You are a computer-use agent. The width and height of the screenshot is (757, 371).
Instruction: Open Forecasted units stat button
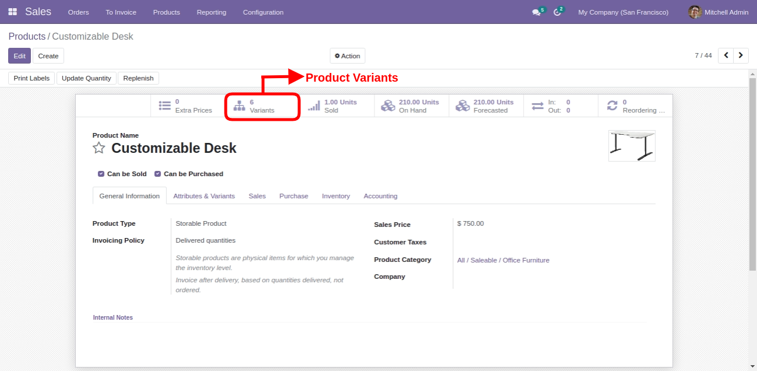point(486,106)
